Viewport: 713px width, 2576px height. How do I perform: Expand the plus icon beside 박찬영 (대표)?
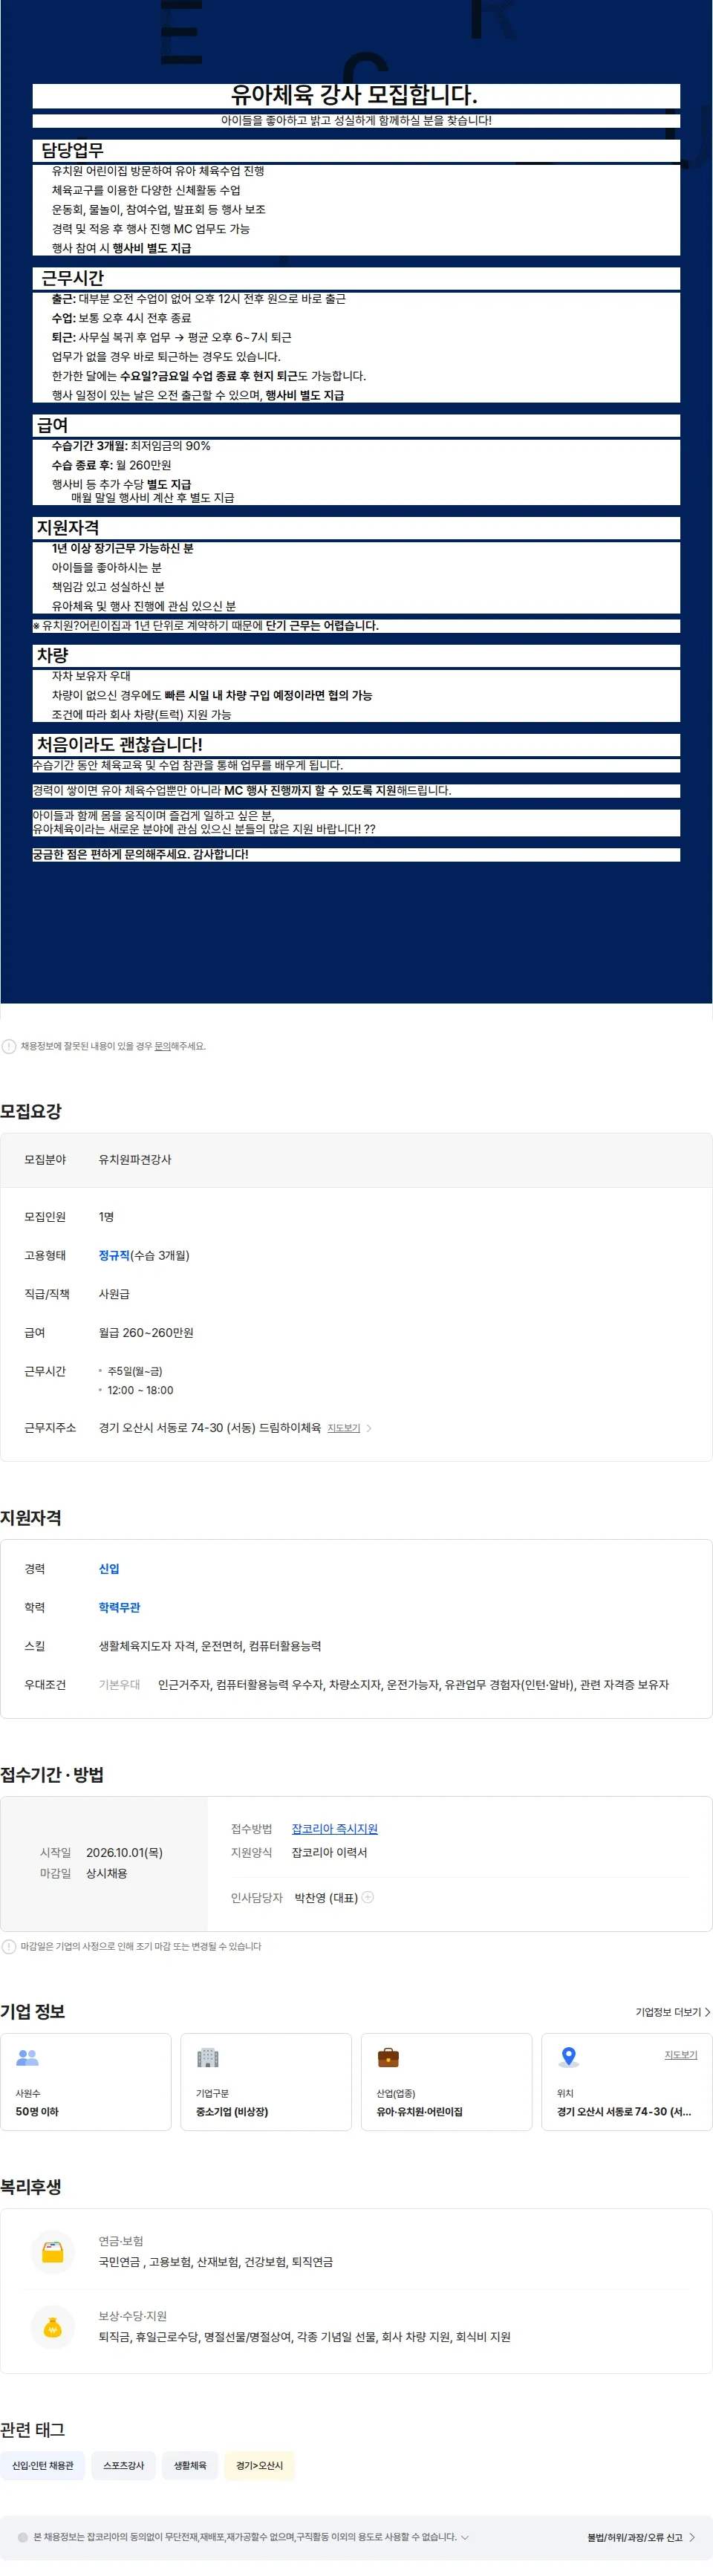click(x=368, y=1897)
